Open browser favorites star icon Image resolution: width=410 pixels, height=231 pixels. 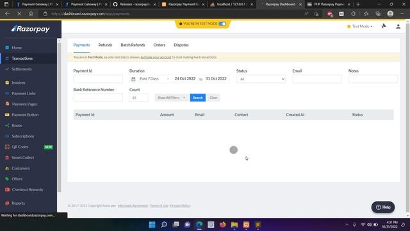coord(366,13)
